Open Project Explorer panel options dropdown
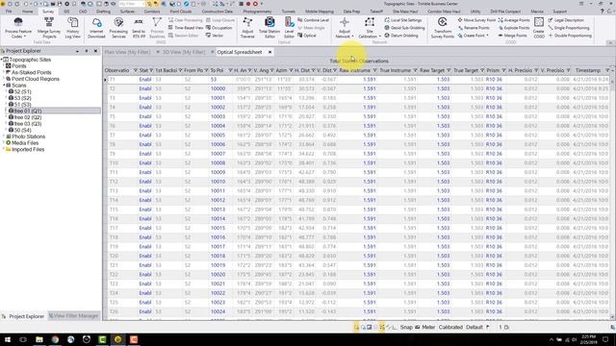616x346 pixels. point(77,51)
